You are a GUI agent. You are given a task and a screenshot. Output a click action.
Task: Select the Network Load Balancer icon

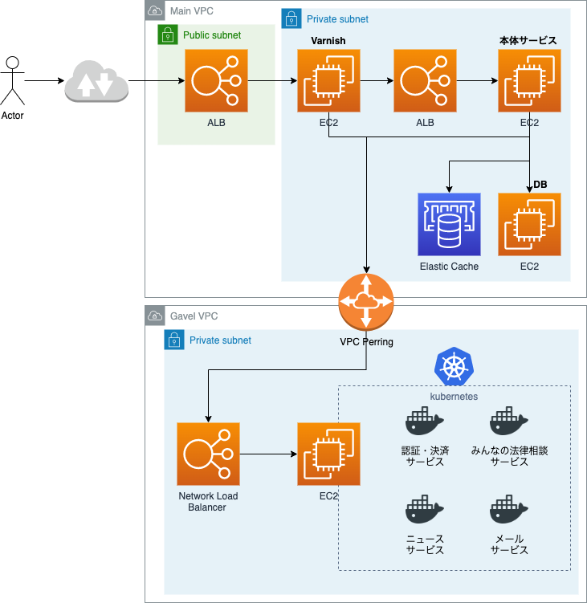pyautogui.click(x=208, y=454)
